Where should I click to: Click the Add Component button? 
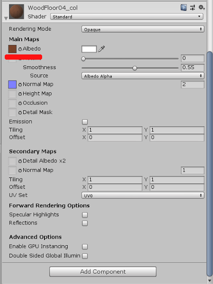tap(103, 272)
